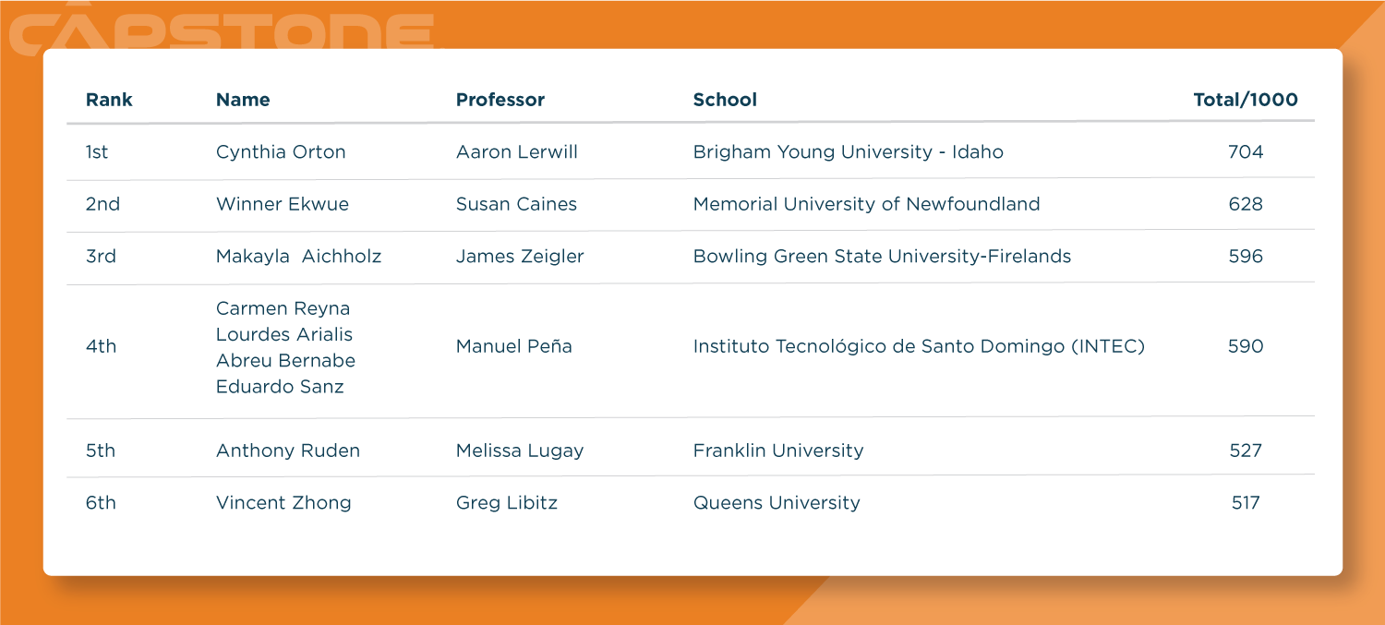Click the Rank column header
The height and width of the screenshot is (625, 1385).
tap(109, 100)
